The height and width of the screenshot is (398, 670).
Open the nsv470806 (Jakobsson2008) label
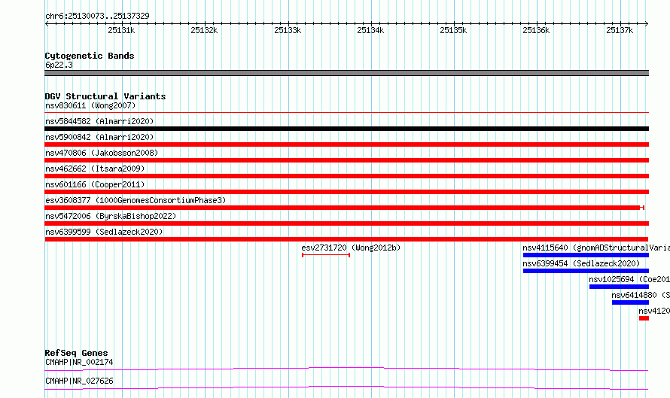point(102,153)
